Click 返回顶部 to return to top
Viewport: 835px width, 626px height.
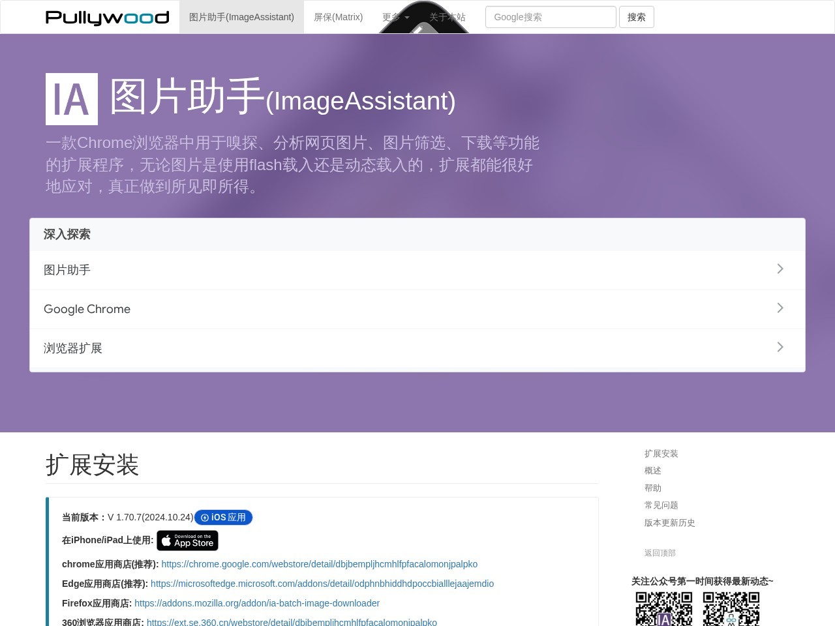tap(660, 552)
